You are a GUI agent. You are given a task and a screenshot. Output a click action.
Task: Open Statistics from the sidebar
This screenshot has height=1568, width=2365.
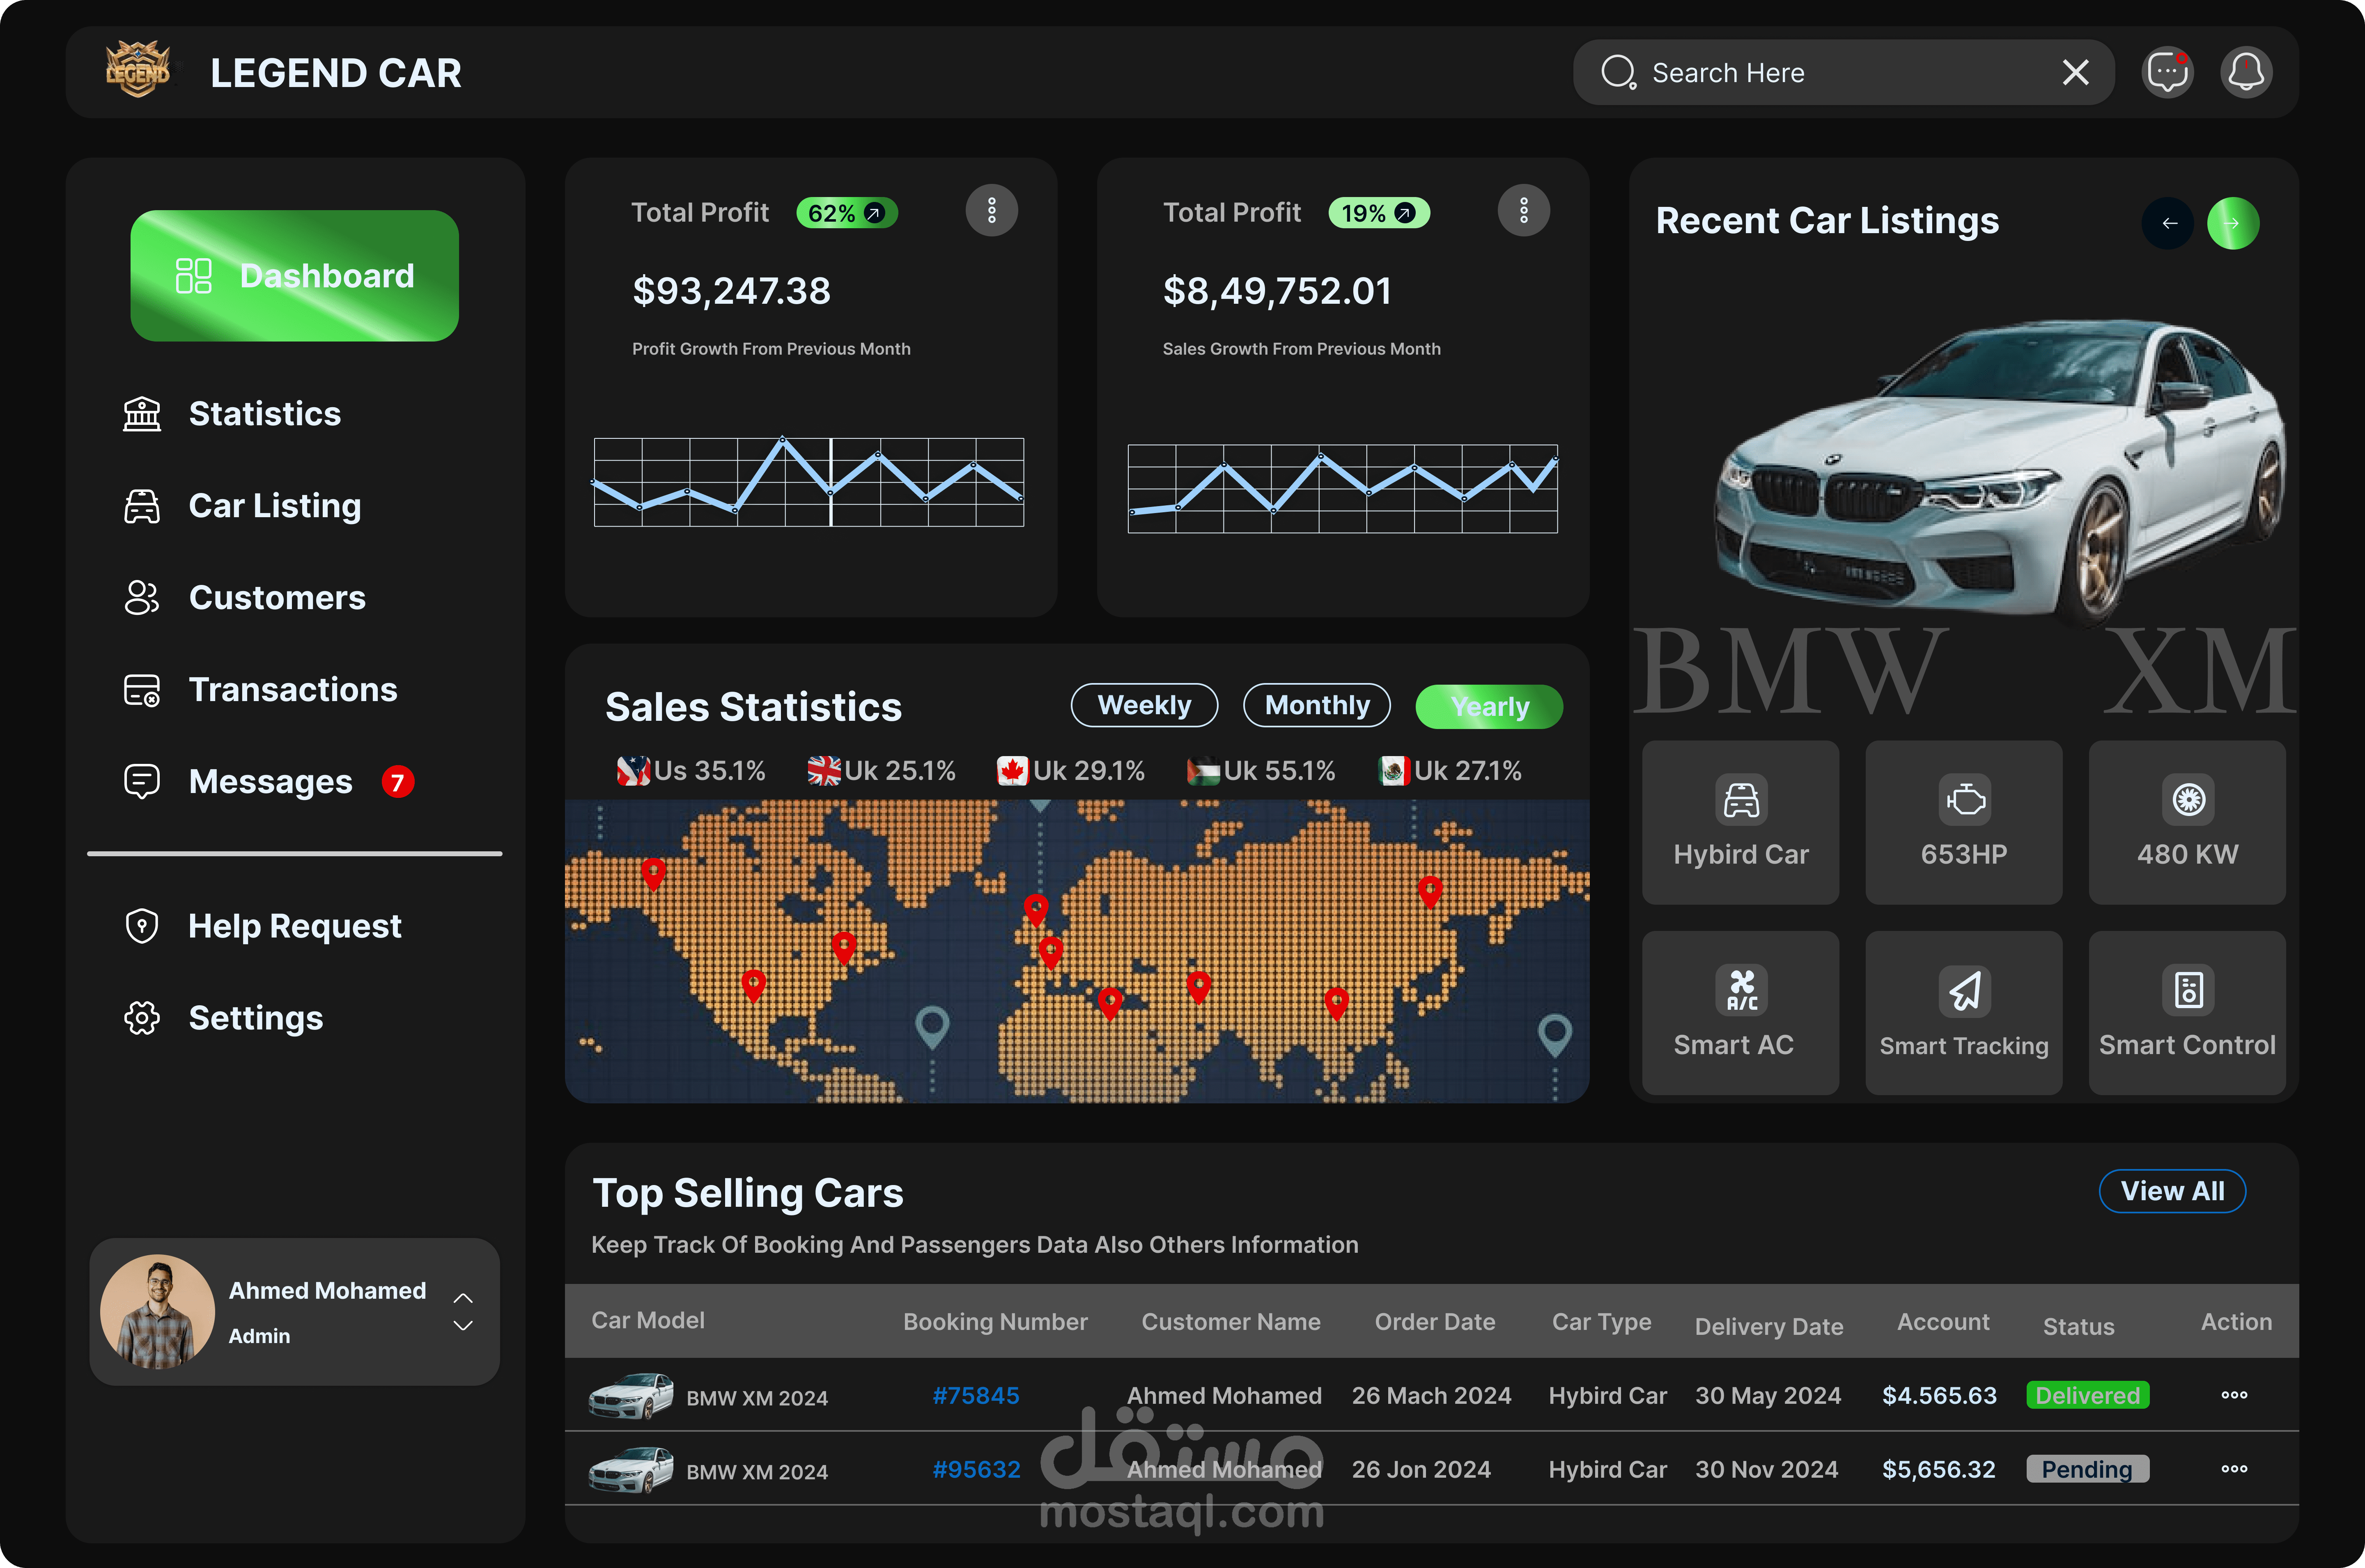[264, 414]
